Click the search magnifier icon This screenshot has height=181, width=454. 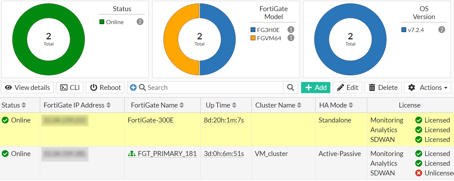coord(290,88)
